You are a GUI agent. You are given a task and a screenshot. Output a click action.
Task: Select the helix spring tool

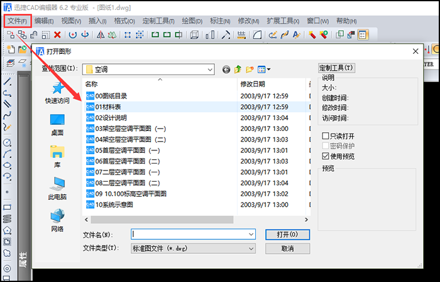7,219
